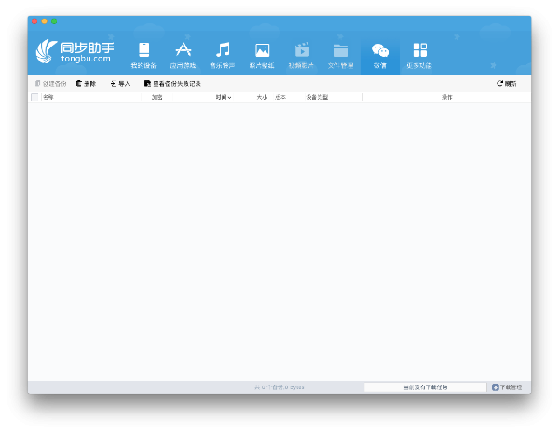Click the 操作 actions column header
The height and width of the screenshot is (433, 559).
pos(446,97)
